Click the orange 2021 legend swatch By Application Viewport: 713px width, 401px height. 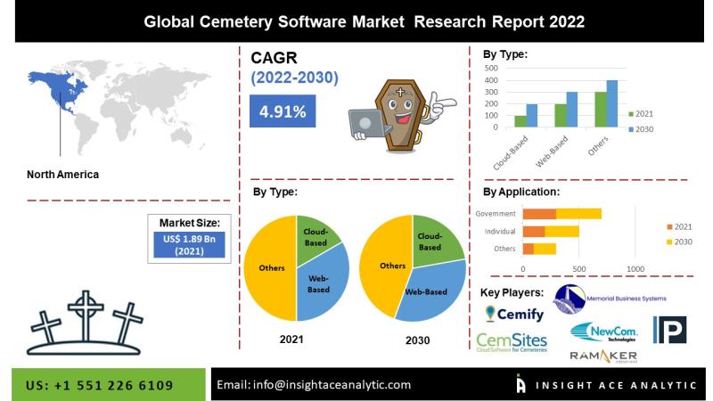(x=669, y=227)
